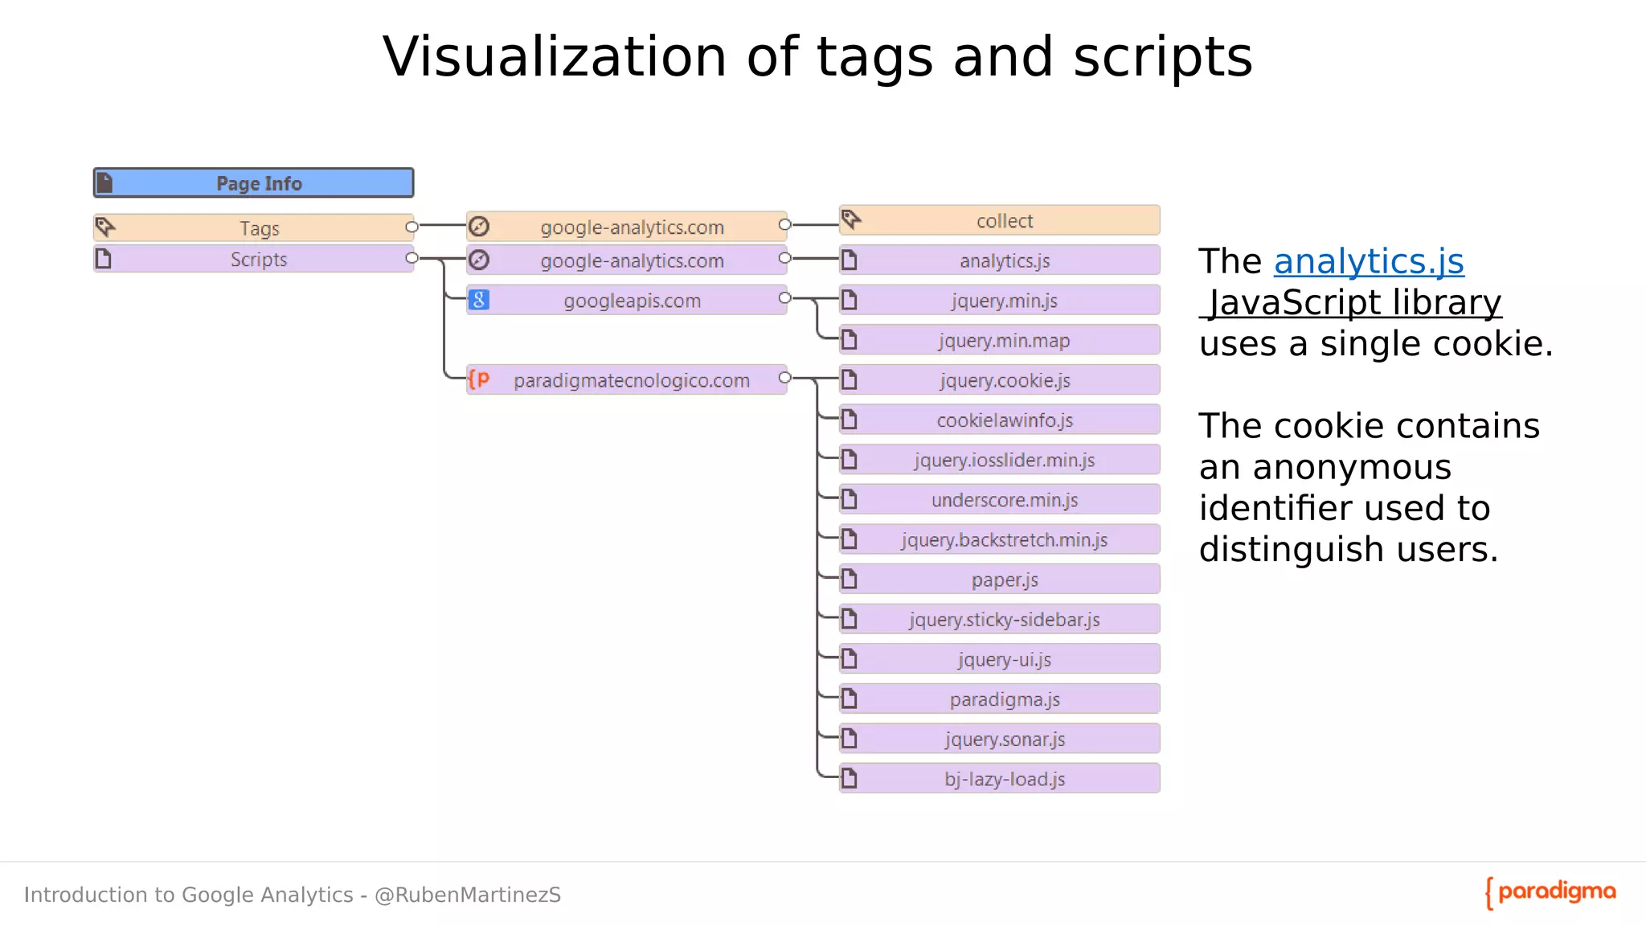Click the paradigma logo in footer
The height and width of the screenshot is (926, 1646).
(x=1550, y=892)
